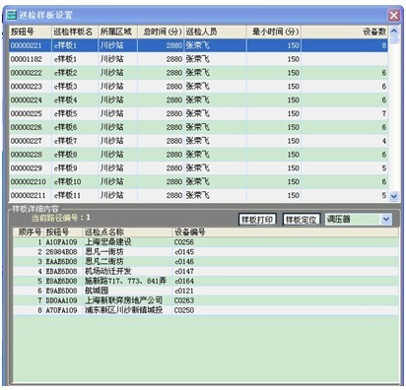Click scroll up arrow in template list
406x390 pixels.
(393, 32)
